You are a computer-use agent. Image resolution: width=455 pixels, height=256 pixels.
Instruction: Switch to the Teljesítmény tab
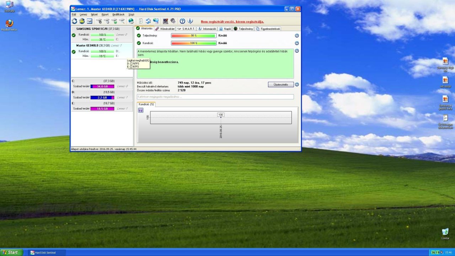[243, 29]
